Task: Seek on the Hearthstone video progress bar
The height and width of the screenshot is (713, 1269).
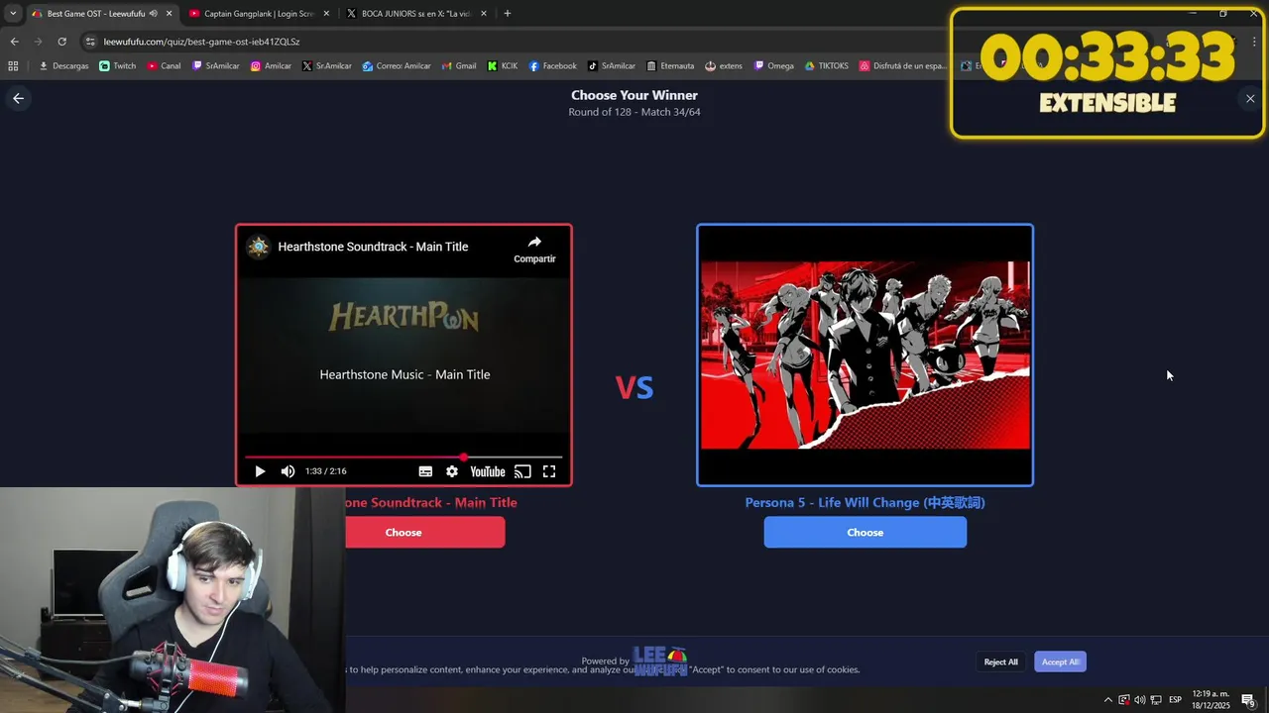Action: 404,458
